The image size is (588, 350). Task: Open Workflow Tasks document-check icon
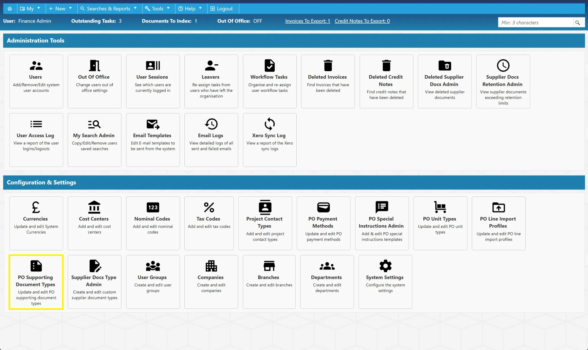[270, 65]
